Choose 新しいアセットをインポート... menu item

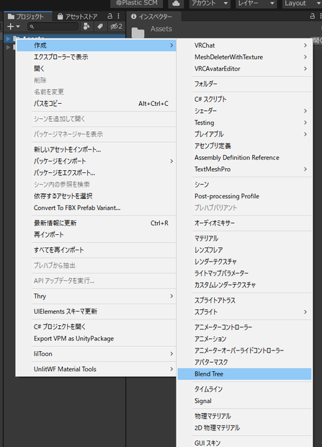click(97, 149)
